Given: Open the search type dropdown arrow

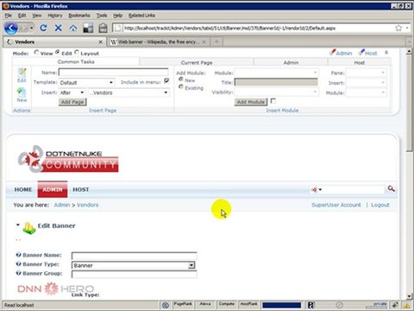Looking at the screenshot, I should pyautogui.click(x=320, y=189).
